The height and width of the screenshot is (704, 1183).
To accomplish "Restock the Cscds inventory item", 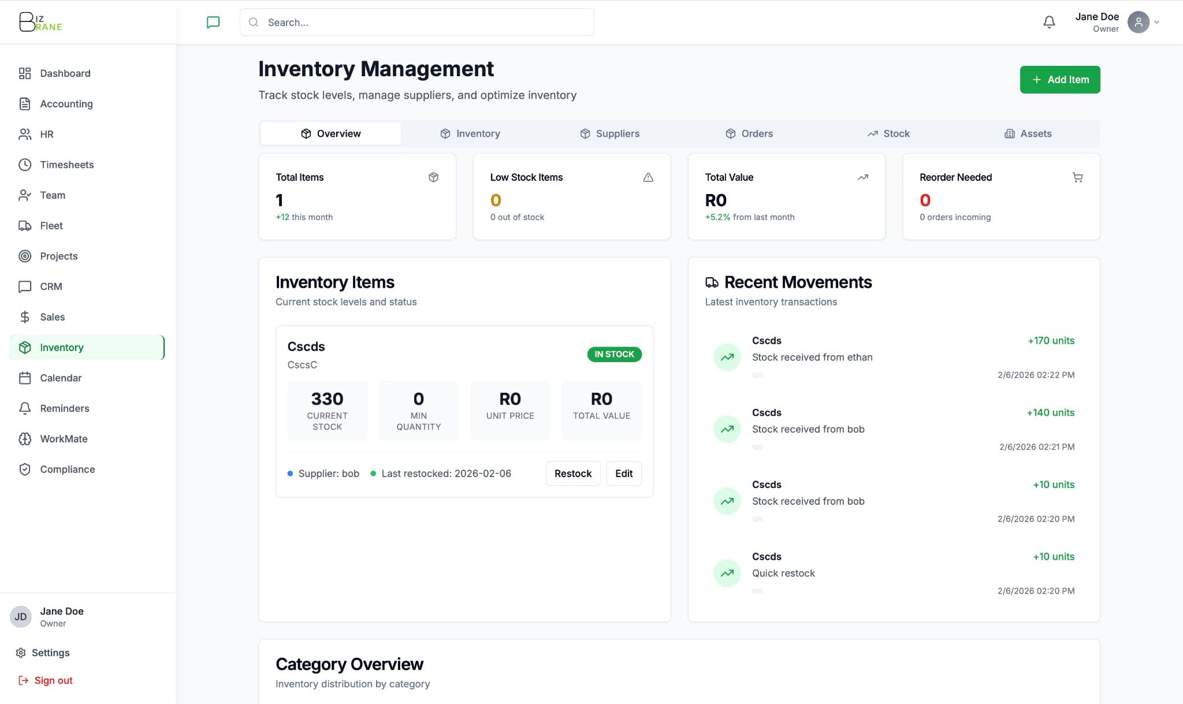I will [572, 473].
